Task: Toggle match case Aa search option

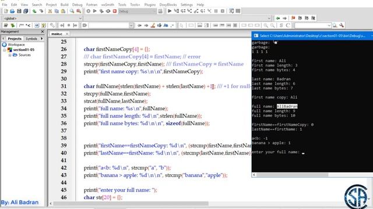Action: pyautogui.click(x=166, y=25)
